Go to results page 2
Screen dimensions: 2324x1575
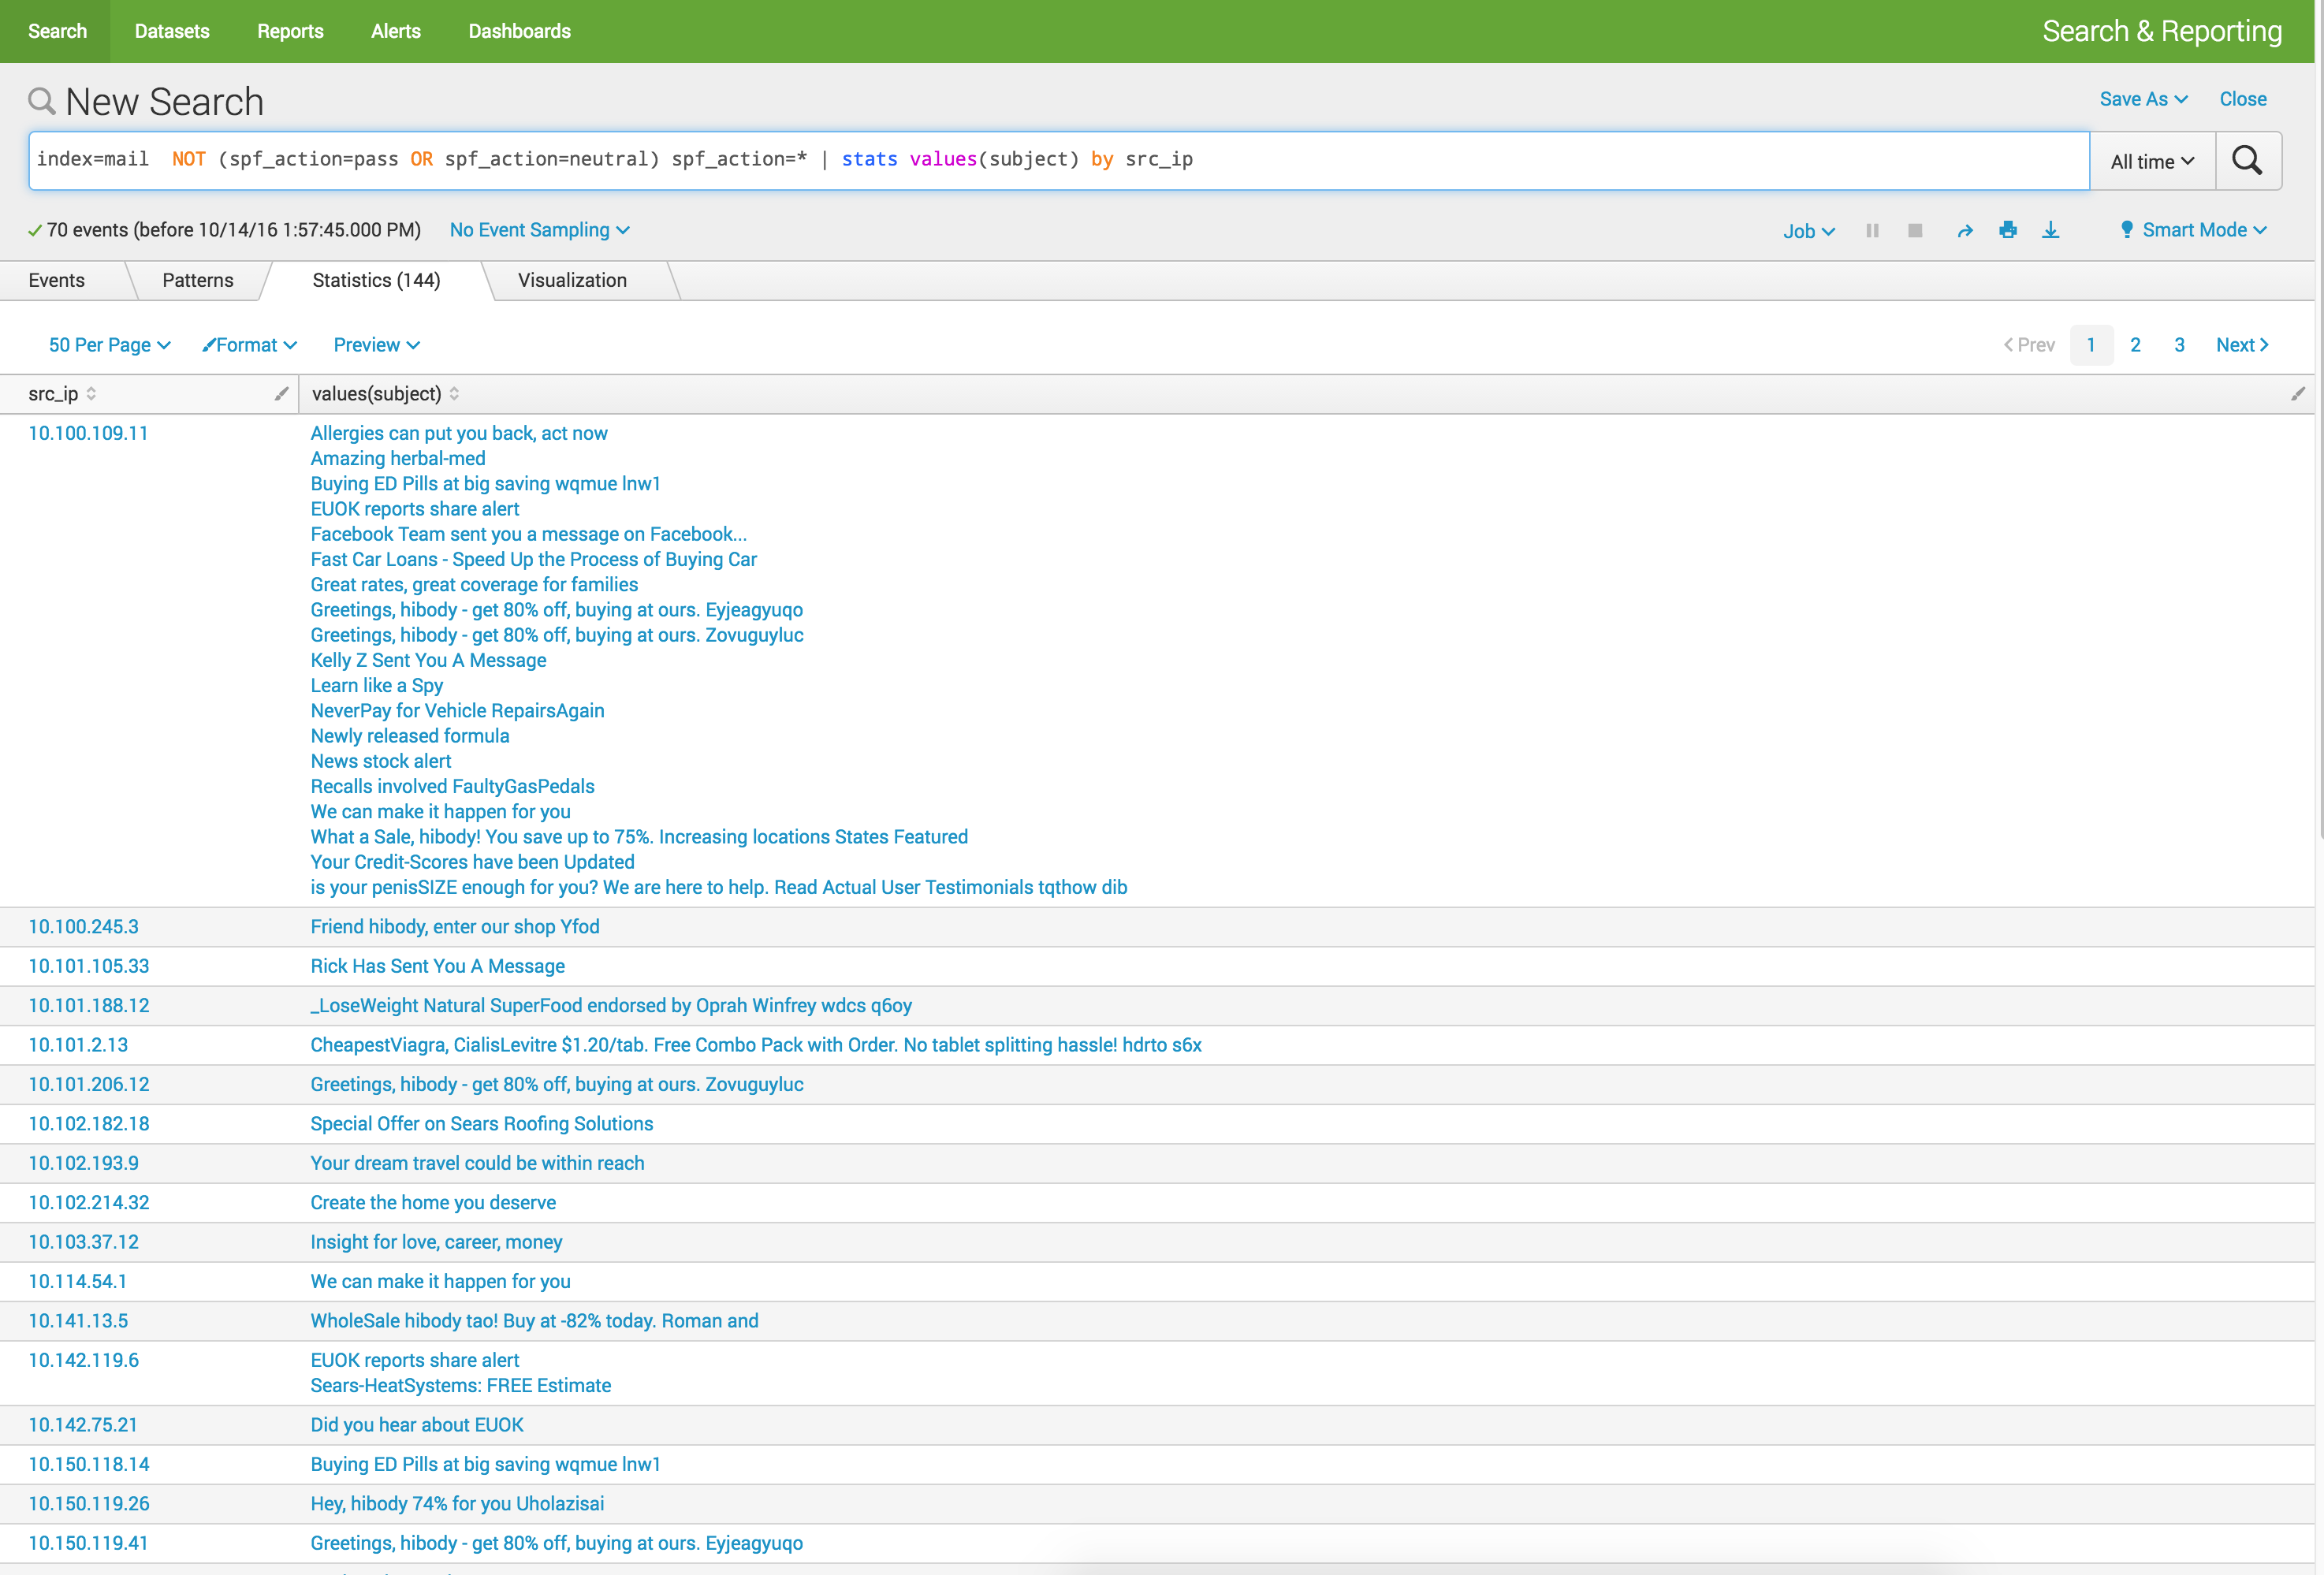point(2135,345)
